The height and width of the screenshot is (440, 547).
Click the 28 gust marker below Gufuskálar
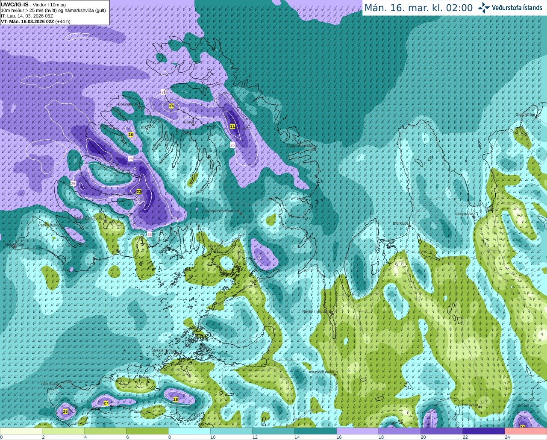65,411
